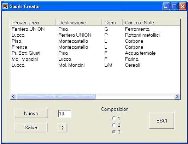Close the Goods Creator window

(182, 6)
